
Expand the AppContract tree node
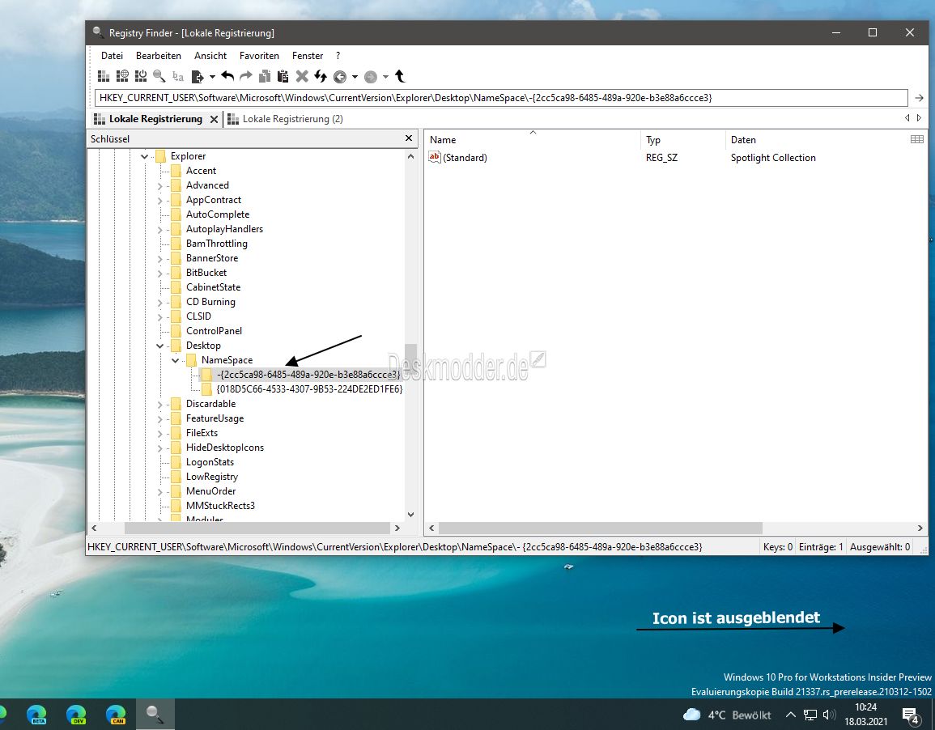tap(159, 200)
